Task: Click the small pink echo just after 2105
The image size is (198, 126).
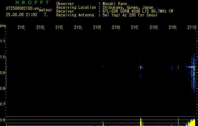Action: coord(103,66)
